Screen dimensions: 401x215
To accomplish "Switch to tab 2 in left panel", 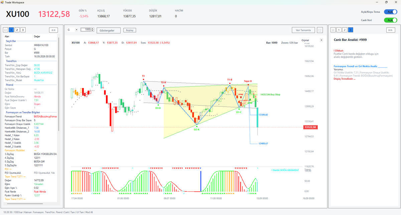I will pos(17,30).
